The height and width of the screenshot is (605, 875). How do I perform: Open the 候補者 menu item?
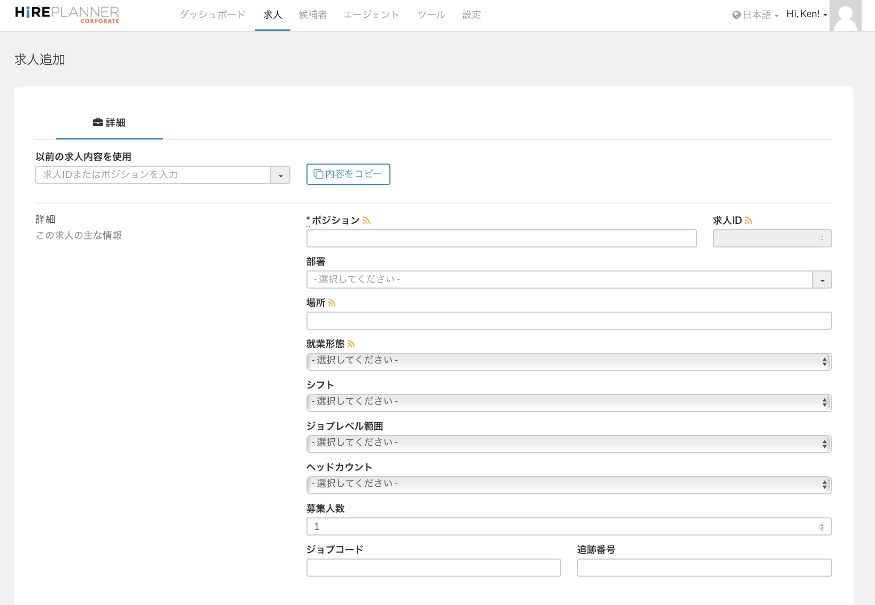point(312,15)
